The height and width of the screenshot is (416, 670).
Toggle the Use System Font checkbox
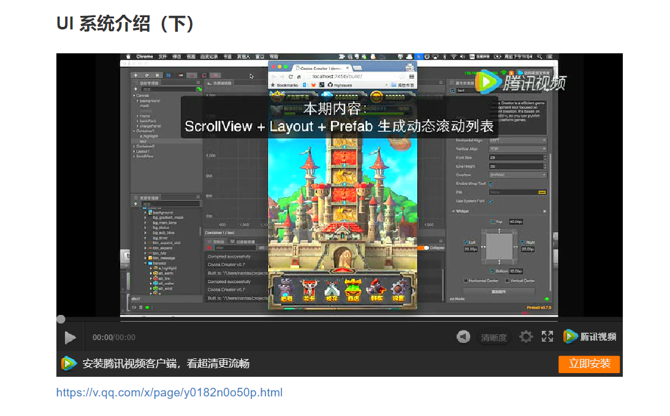491,201
